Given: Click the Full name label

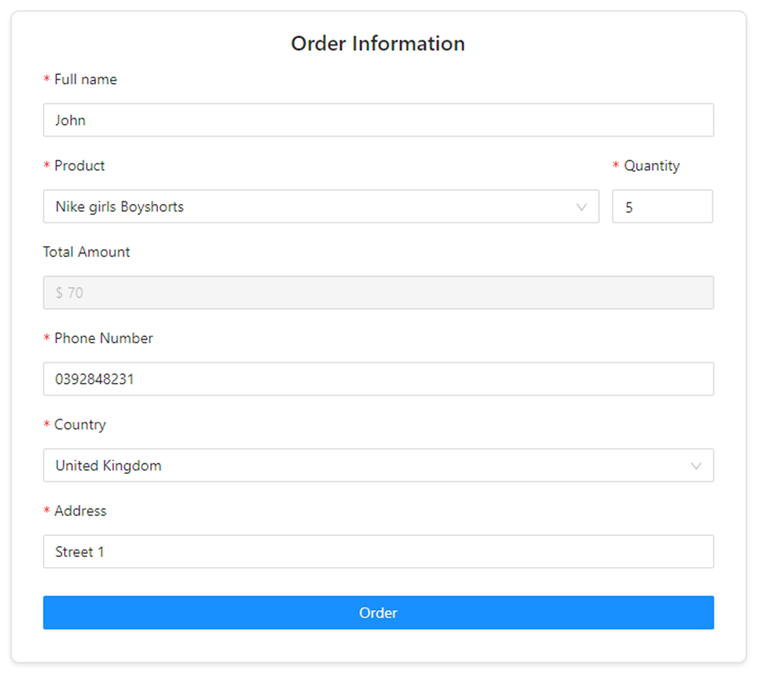Looking at the screenshot, I should pyautogui.click(x=85, y=79).
